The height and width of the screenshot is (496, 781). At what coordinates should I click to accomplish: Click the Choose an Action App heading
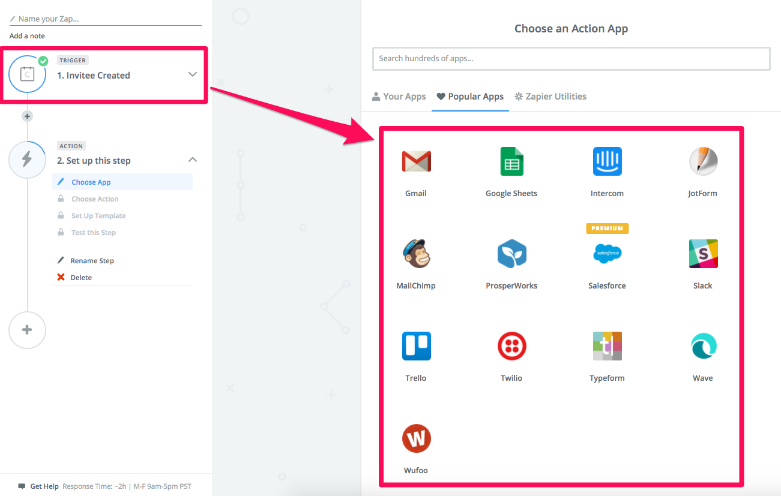(571, 29)
